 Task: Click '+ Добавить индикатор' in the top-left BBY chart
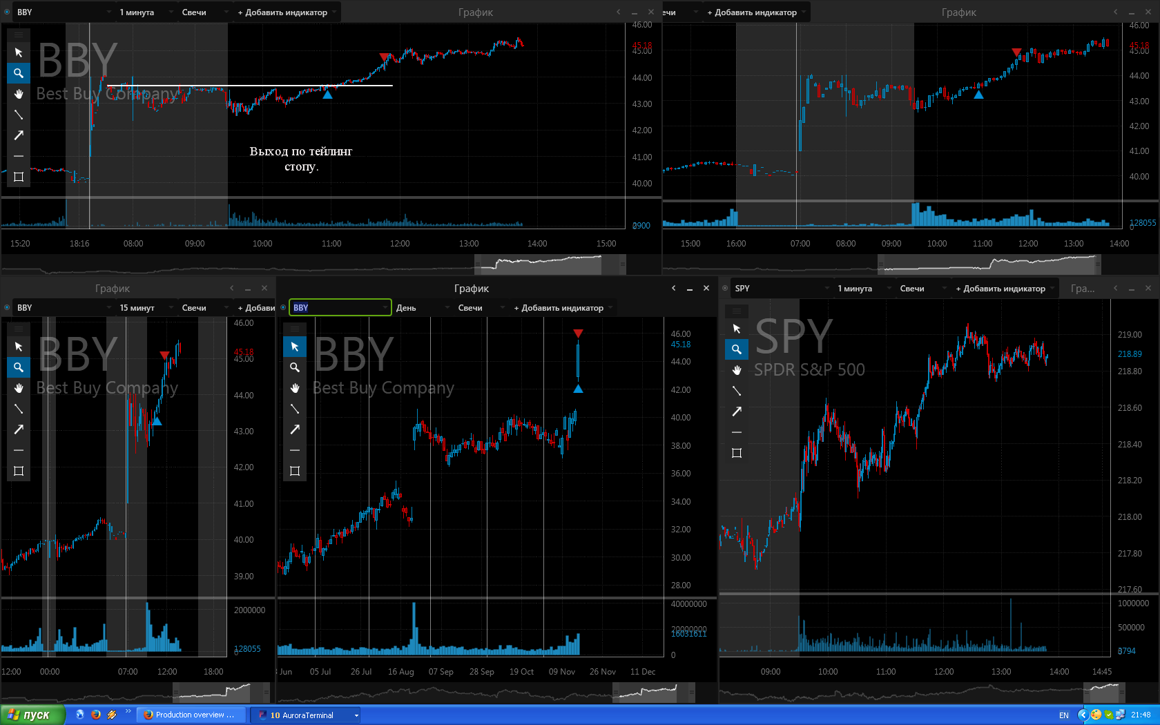(287, 12)
